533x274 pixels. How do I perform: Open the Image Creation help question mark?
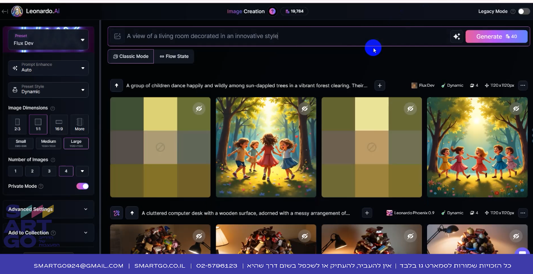coord(272,11)
